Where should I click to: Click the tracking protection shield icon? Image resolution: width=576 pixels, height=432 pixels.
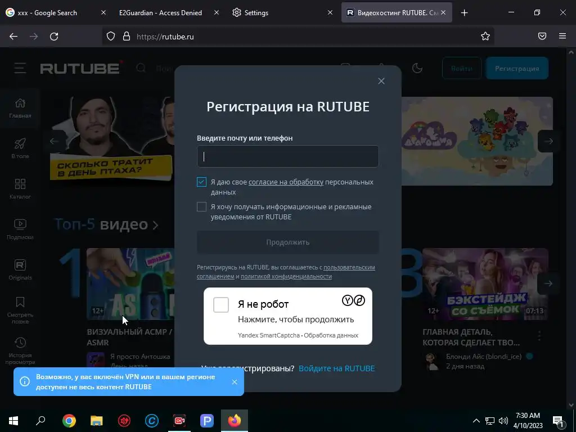pos(111,37)
